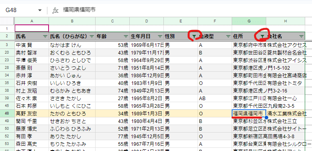Select cell 有限会社トミタ
This screenshot has height=151, width=312.
285,83
